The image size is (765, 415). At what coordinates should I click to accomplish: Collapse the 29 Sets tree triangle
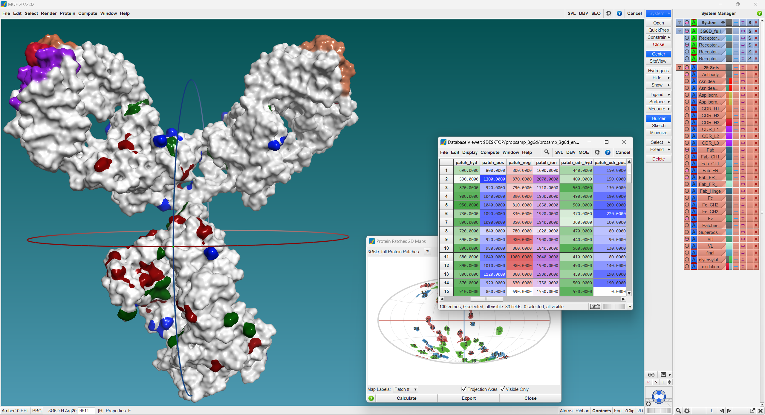pyautogui.click(x=680, y=68)
